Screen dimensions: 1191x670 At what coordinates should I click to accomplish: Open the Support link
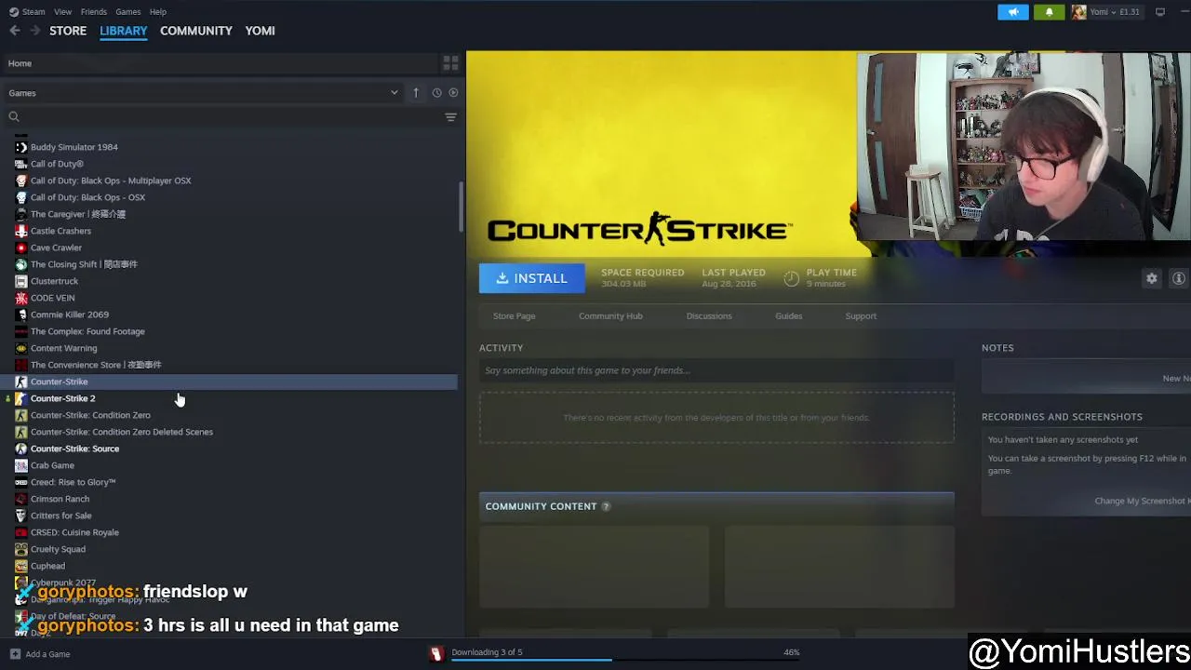(x=861, y=316)
